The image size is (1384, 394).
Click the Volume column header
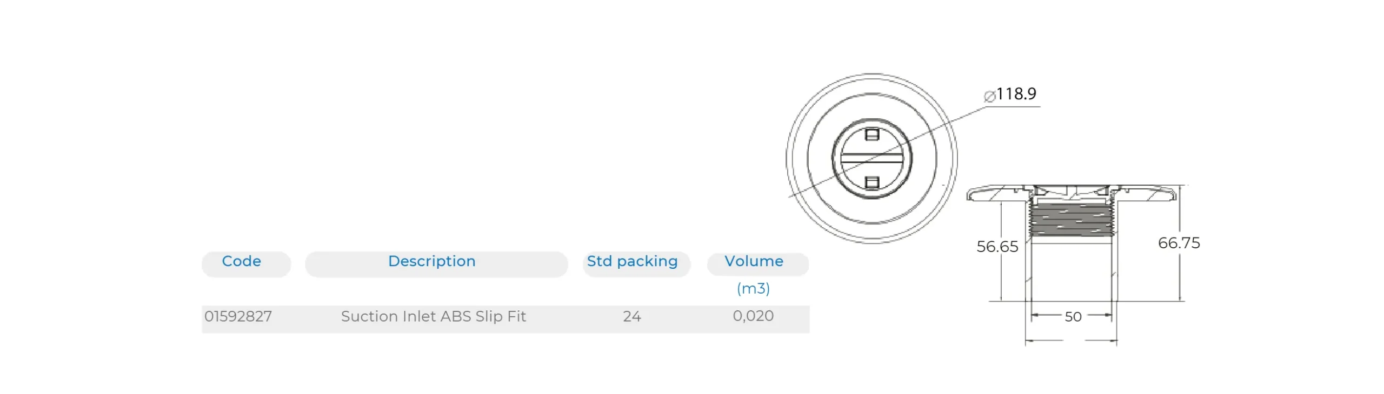click(x=754, y=262)
